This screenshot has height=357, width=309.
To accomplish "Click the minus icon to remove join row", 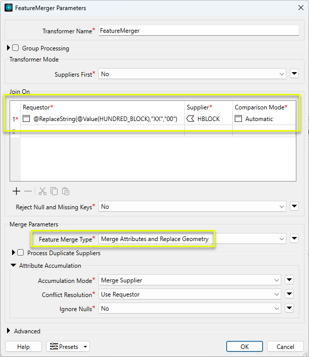I will [x=28, y=191].
